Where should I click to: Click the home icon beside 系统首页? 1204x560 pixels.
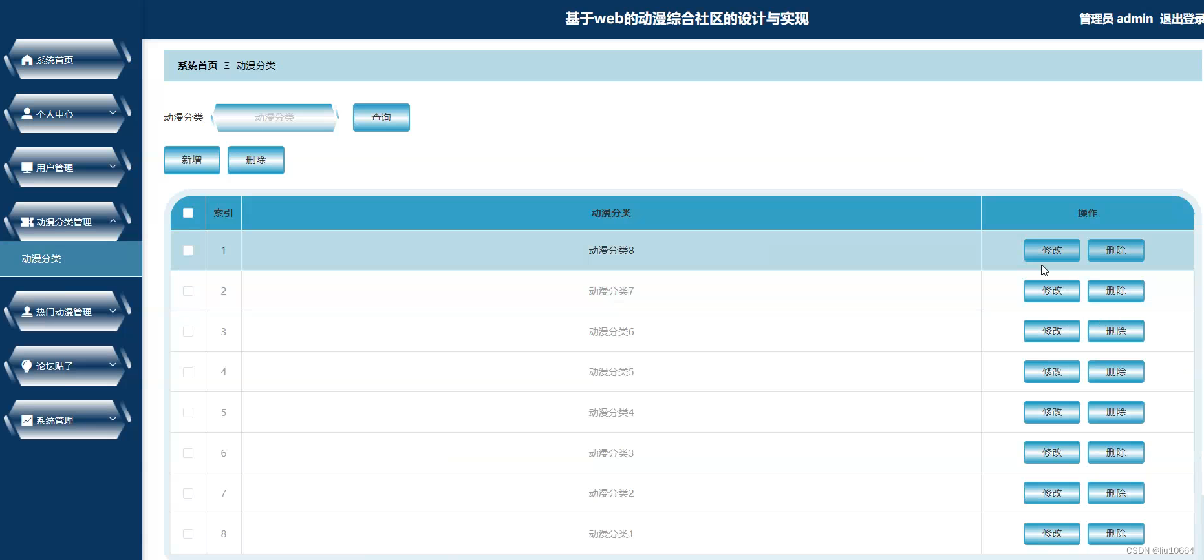[x=27, y=60]
